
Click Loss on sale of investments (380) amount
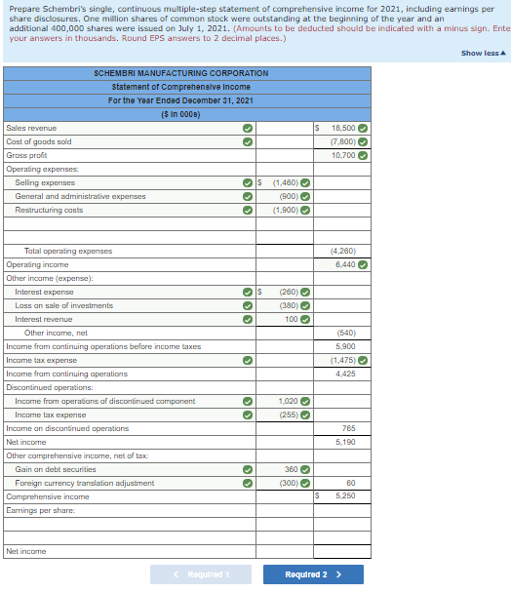click(285, 305)
